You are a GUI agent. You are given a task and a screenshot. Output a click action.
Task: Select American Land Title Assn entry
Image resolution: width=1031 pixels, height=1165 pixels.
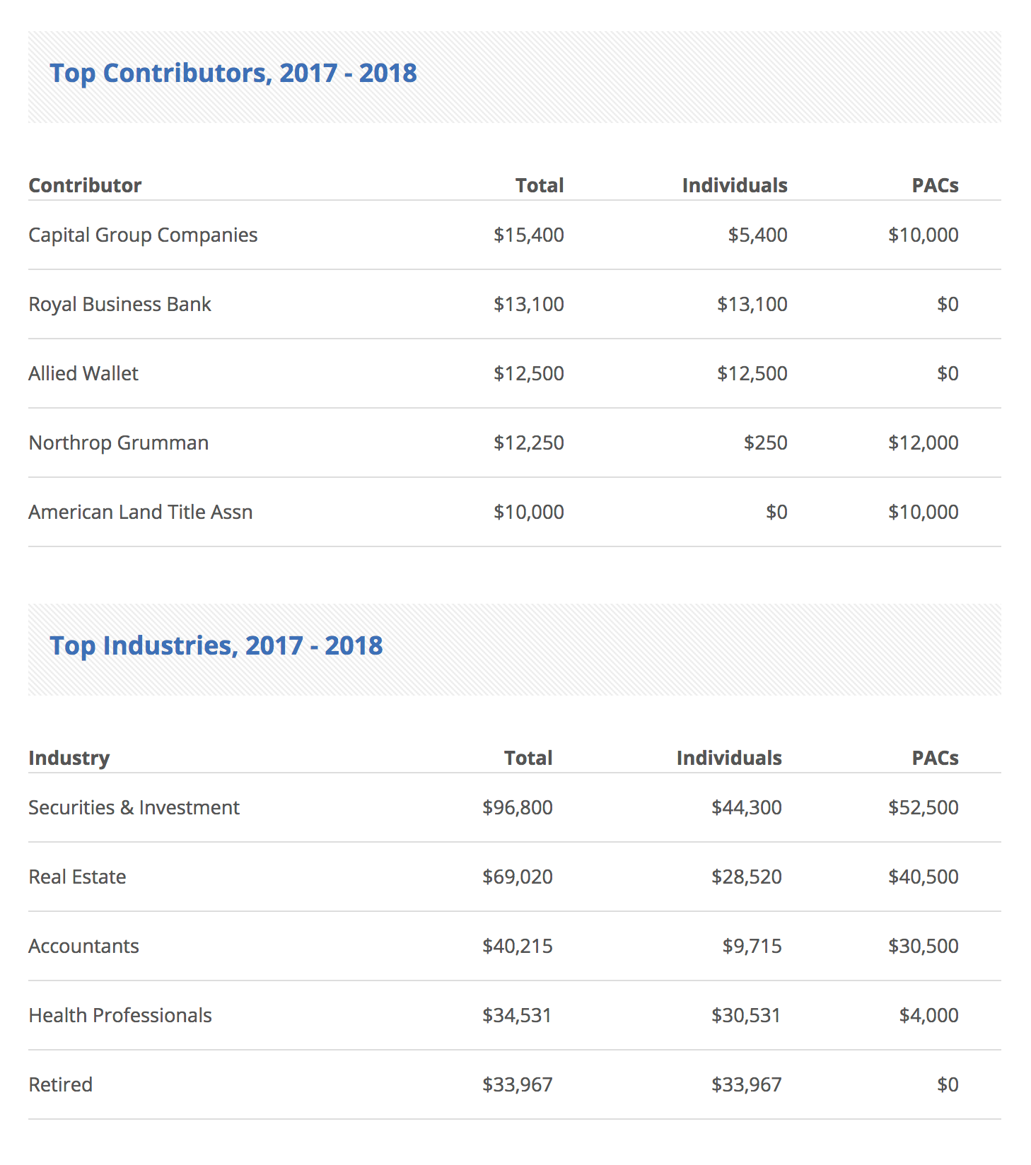tap(141, 512)
